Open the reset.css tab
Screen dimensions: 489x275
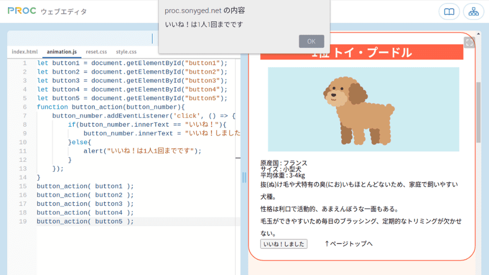[96, 52]
